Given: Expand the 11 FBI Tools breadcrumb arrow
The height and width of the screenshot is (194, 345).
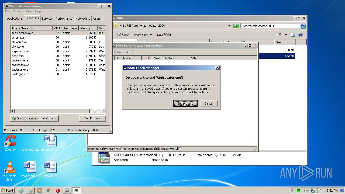Looking at the screenshot, I should pyautogui.click(x=141, y=26).
